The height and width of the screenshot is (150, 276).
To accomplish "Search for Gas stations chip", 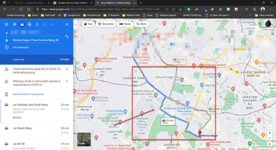I will pyautogui.click(x=88, y=24).
